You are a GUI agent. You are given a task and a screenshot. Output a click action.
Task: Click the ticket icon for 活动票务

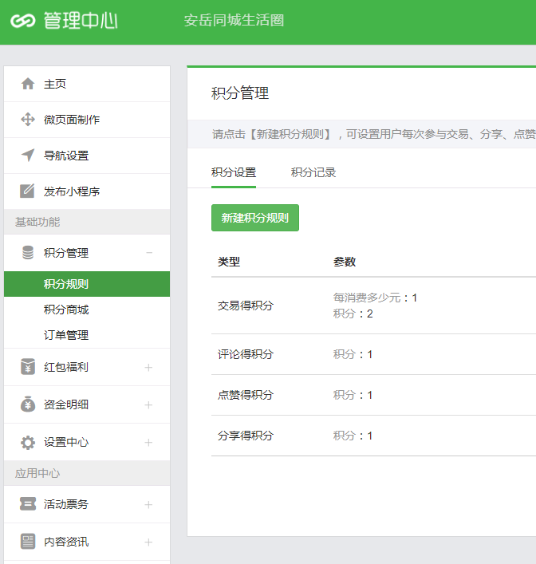coord(28,504)
